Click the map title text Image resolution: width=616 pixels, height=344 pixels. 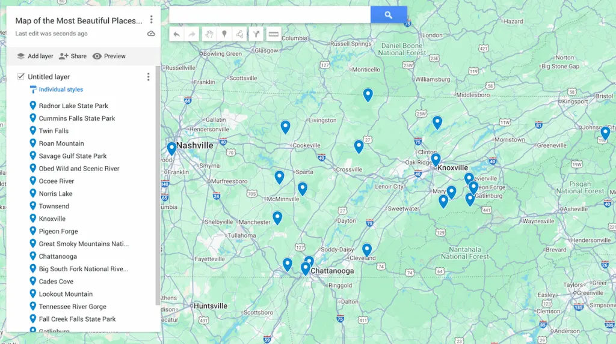click(x=79, y=21)
